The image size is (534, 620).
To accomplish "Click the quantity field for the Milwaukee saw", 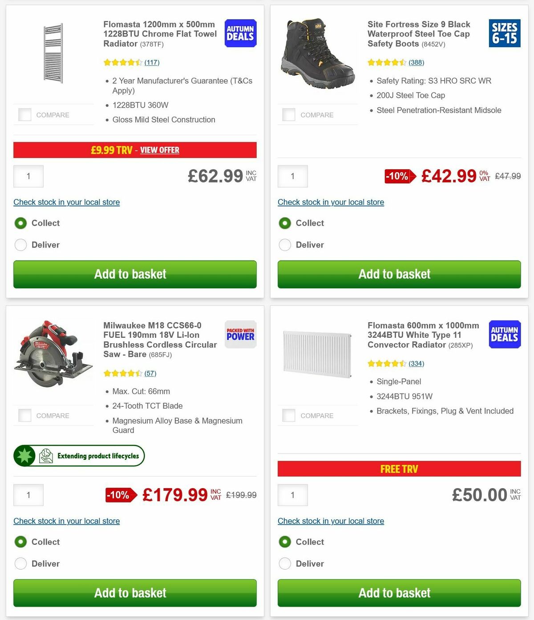I will pyautogui.click(x=28, y=494).
